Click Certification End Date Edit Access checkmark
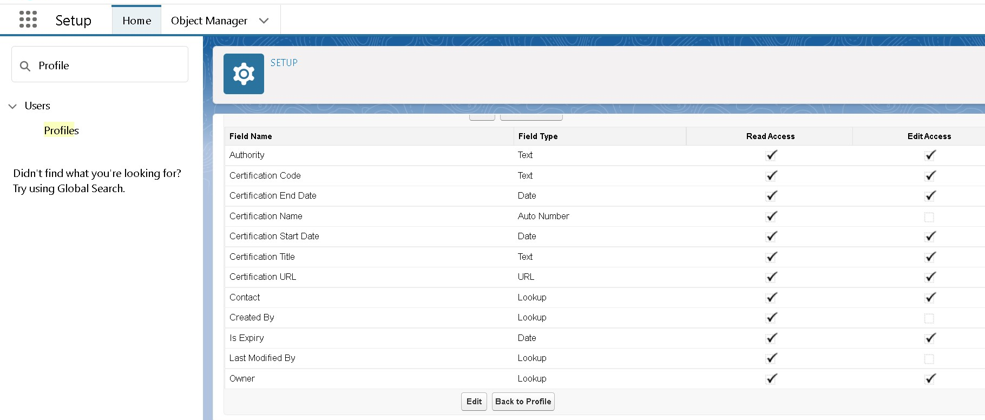 tap(930, 196)
